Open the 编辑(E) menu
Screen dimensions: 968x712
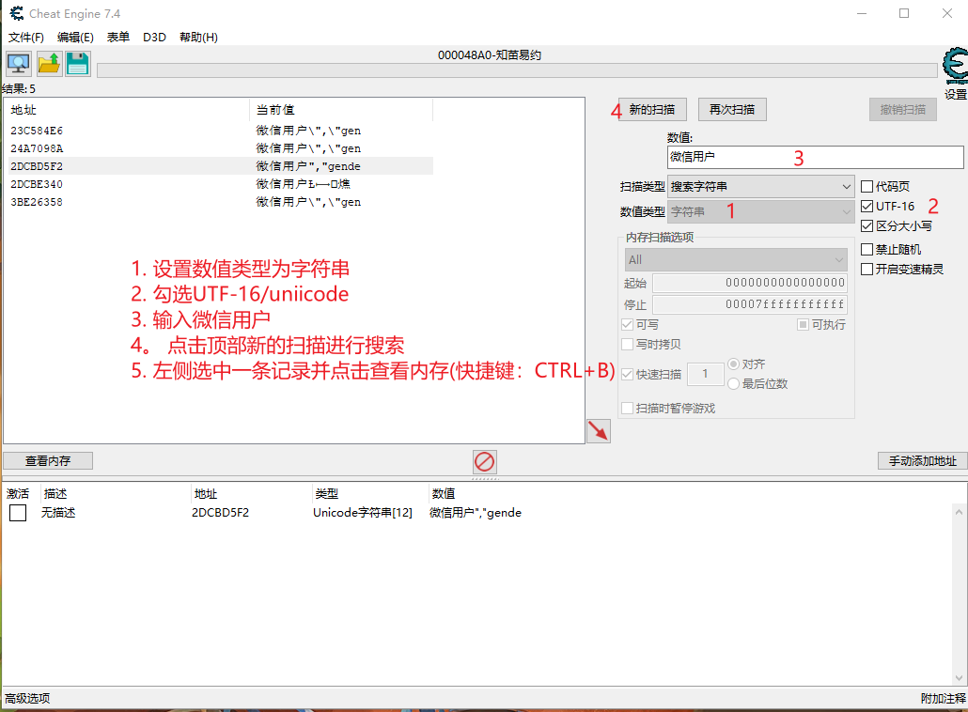75,37
